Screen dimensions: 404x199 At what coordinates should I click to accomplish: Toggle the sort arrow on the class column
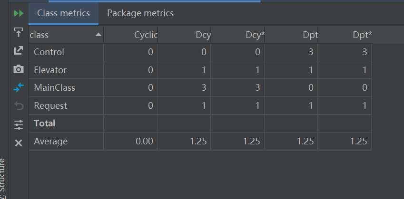click(x=99, y=35)
